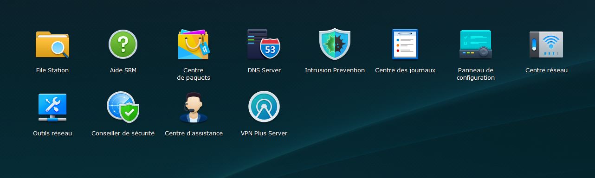
Task: Click the "VPN Plus Server" label
Action: [x=264, y=133]
